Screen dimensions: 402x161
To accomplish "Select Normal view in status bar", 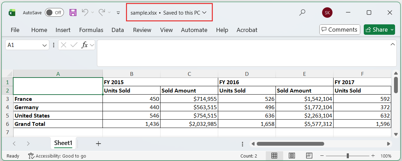I will [x=274, y=156].
